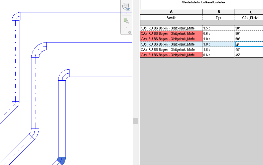The height and width of the screenshot is (165, 263).
Task: Click the red Familie cell in 0.6 d 90° row
Action: pos(171,33)
